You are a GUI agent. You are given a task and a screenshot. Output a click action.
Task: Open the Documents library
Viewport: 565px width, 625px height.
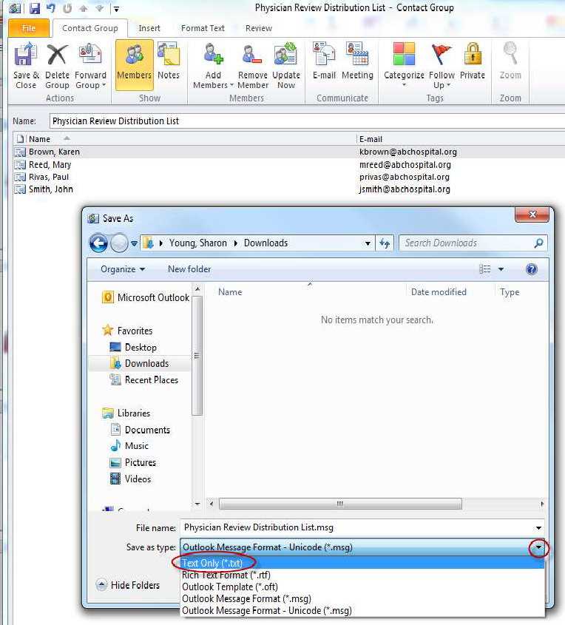pos(141,430)
